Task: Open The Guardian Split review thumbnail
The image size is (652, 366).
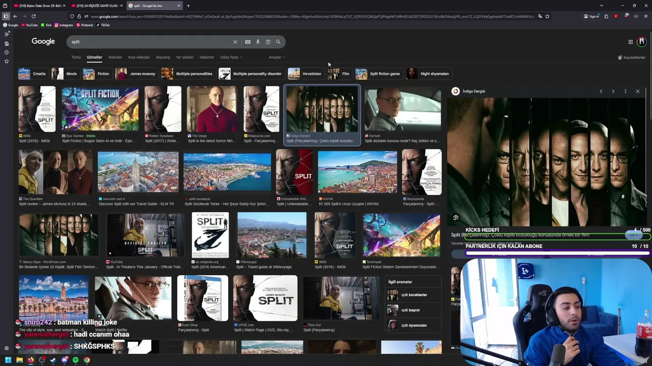Action: [x=56, y=173]
